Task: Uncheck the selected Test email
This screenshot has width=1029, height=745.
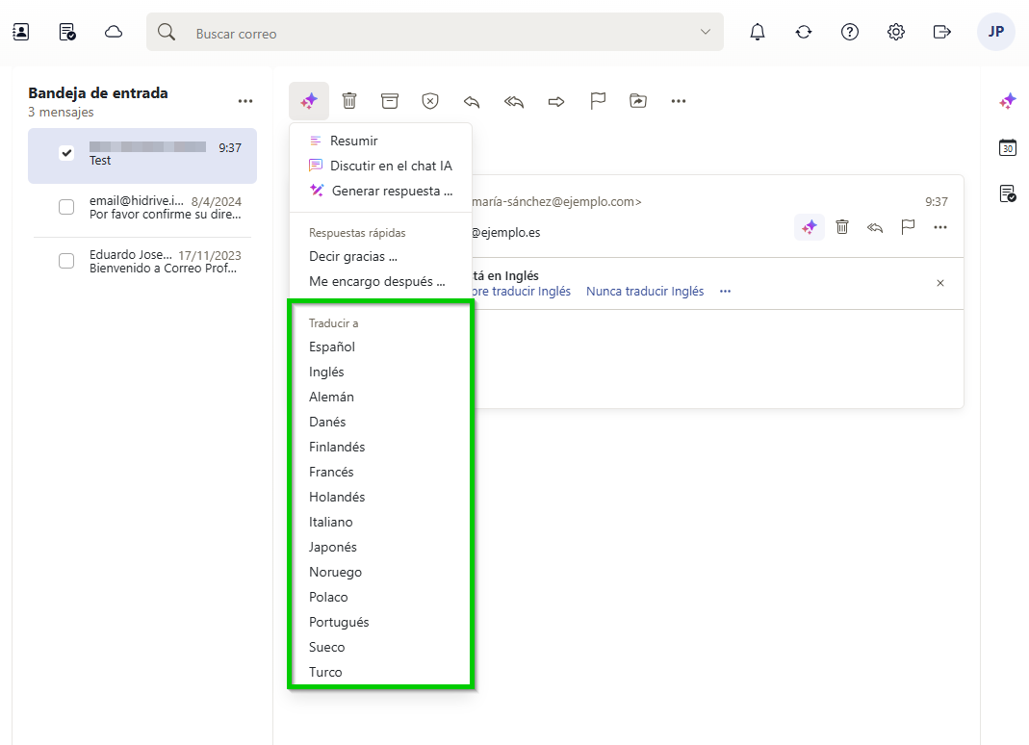Action: [65, 151]
